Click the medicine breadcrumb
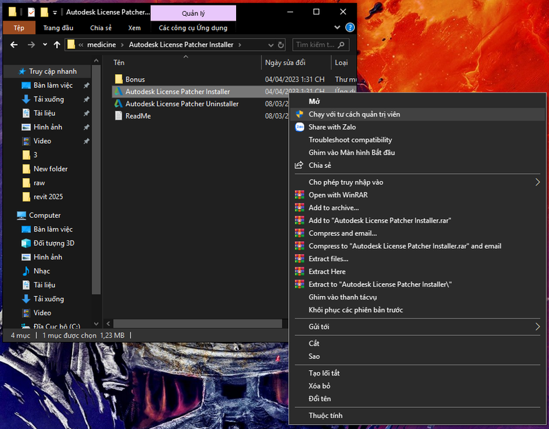Viewport: 549px width, 429px height. pos(102,45)
